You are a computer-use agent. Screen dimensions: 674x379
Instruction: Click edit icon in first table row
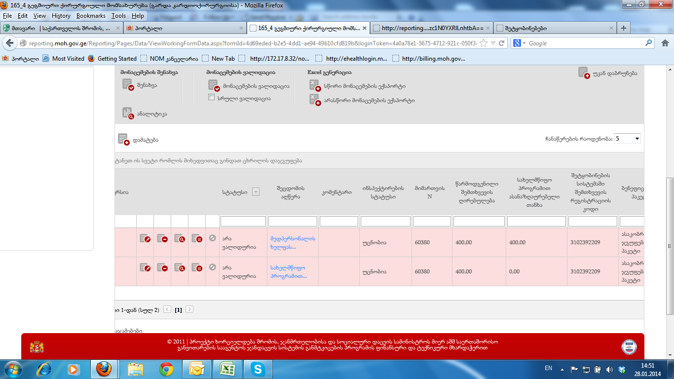click(x=145, y=239)
